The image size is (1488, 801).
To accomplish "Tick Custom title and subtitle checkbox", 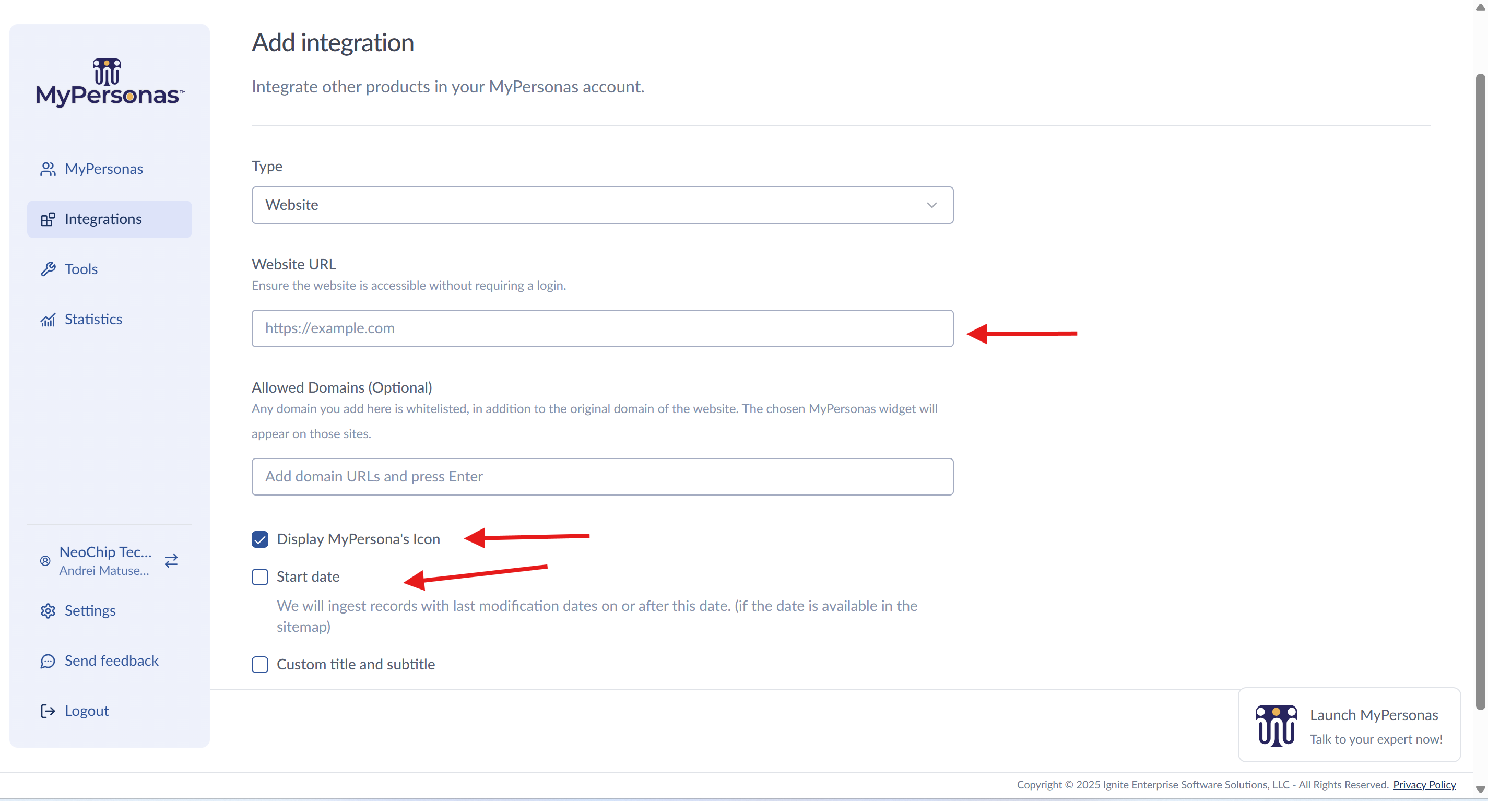I will (x=260, y=664).
